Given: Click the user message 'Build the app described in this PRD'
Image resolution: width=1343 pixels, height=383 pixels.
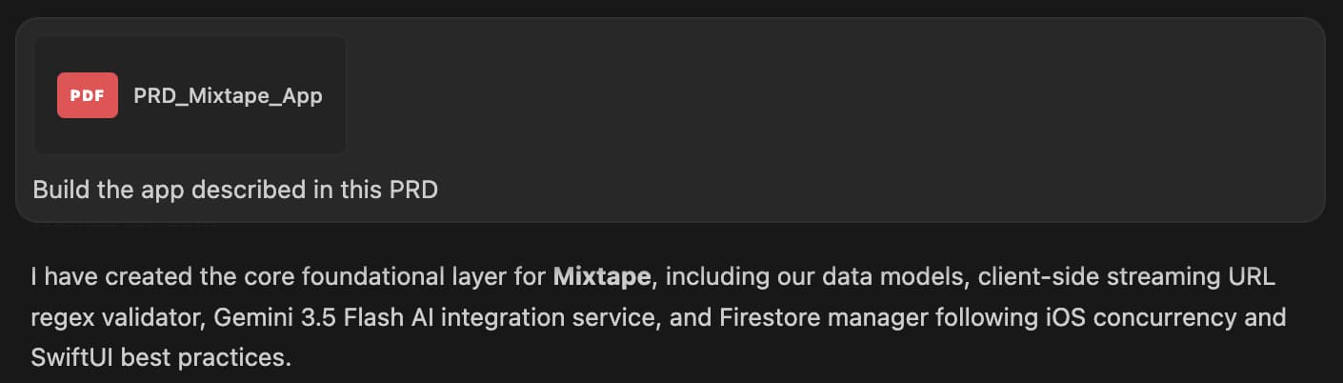Looking at the screenshot, I should coord(235,190).
